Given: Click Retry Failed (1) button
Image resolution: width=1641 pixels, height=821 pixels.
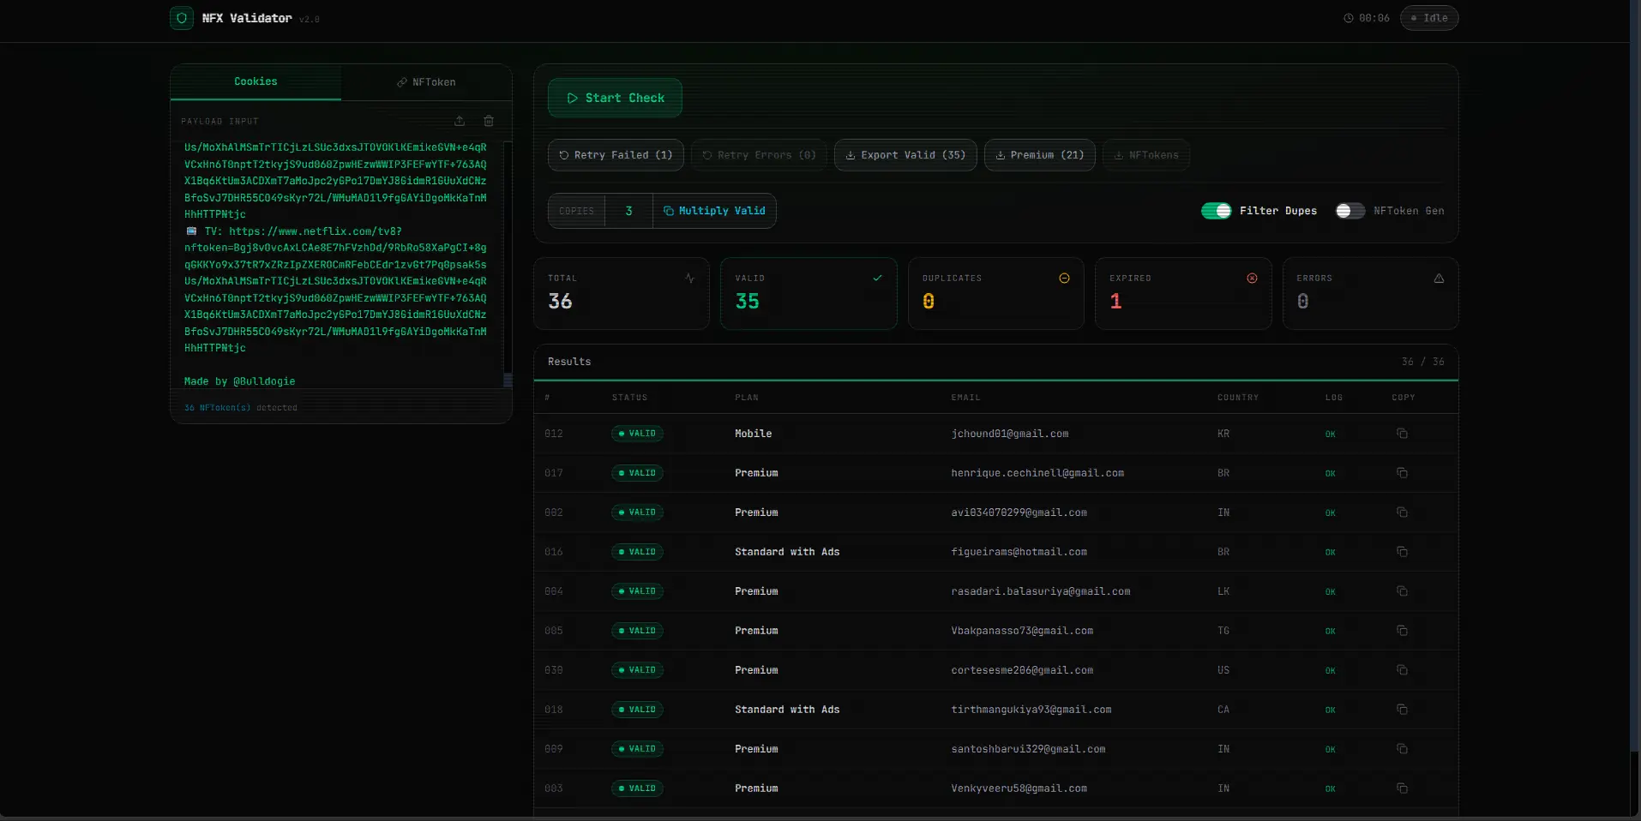Looking at the screenshot, I should 616,155.
